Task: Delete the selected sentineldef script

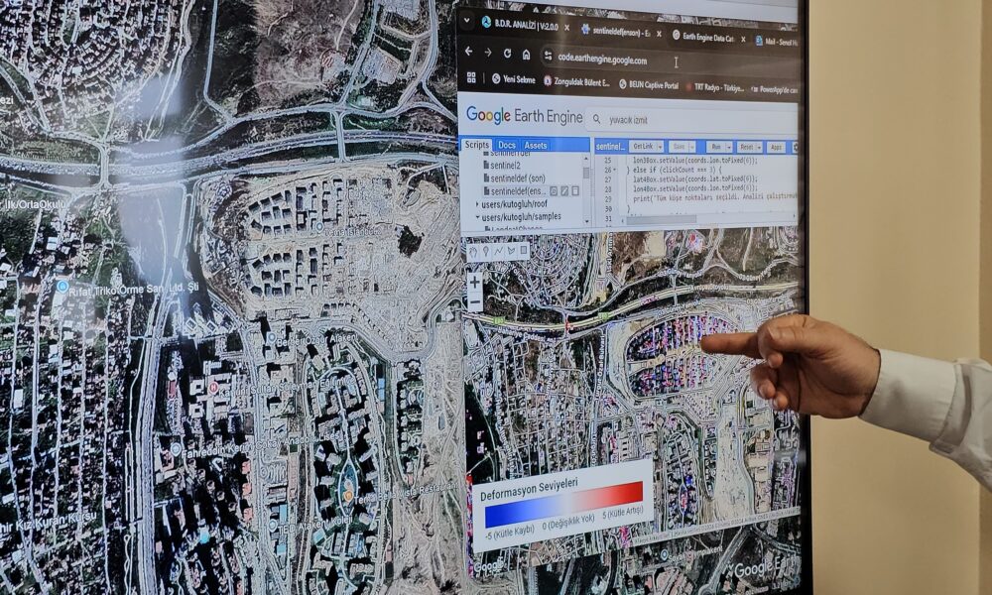Action: click(x=574, y=191)
